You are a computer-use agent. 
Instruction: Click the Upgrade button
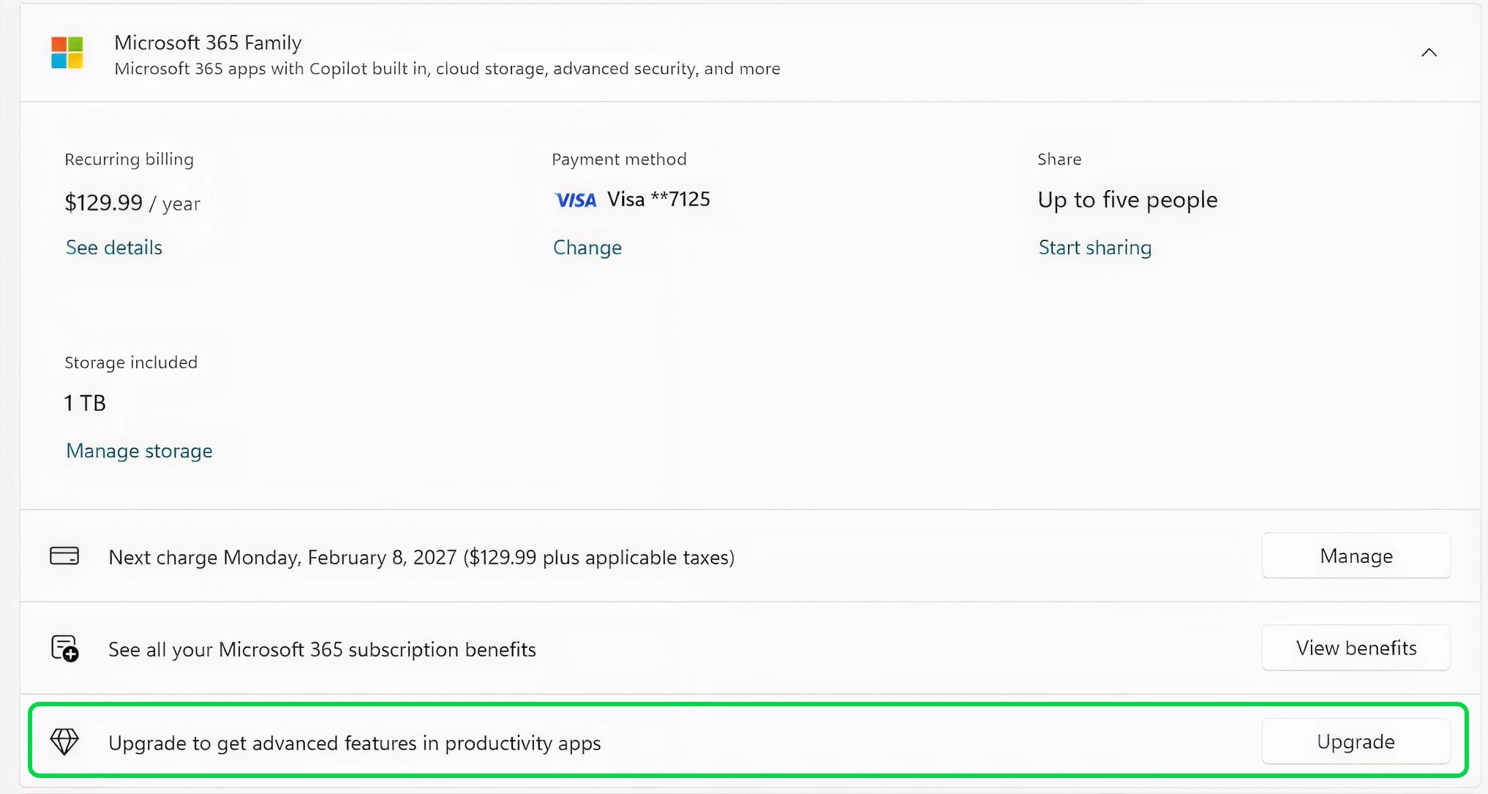coord(1356,741)
